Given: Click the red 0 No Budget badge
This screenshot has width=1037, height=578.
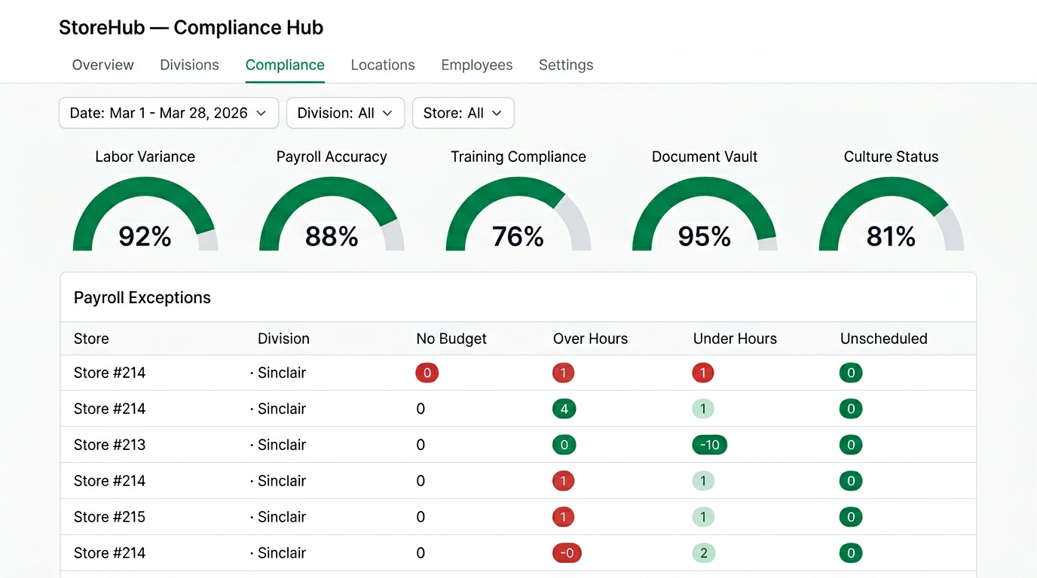Looking at the screenshot, I should [427, 373].
